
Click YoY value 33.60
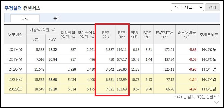click(53, 80)
